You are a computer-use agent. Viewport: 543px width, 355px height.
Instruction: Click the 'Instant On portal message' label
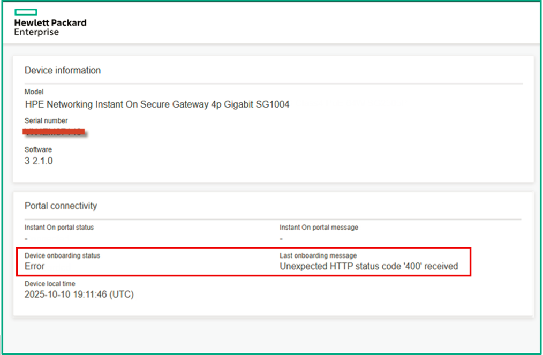[x=319, y=228]
